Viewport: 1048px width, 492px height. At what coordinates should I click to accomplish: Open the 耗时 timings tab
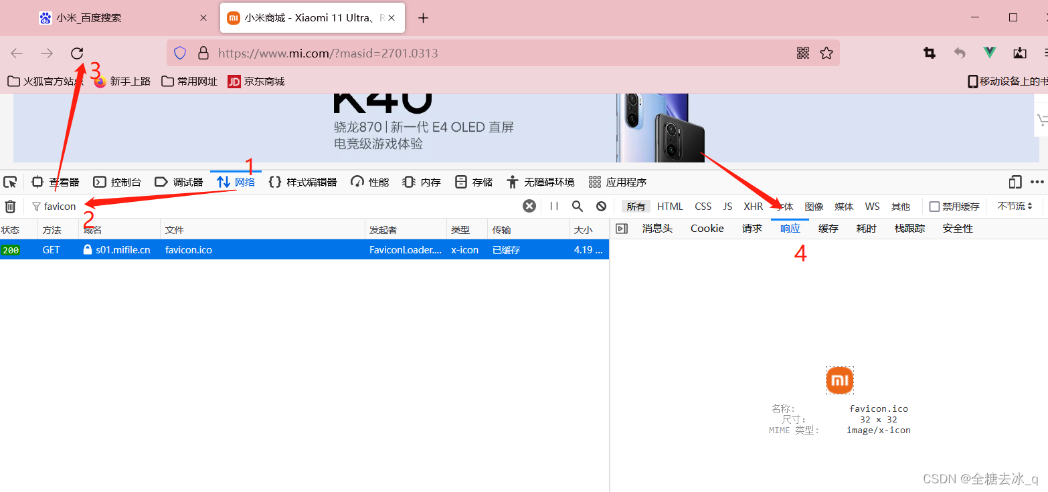point(867,229)
